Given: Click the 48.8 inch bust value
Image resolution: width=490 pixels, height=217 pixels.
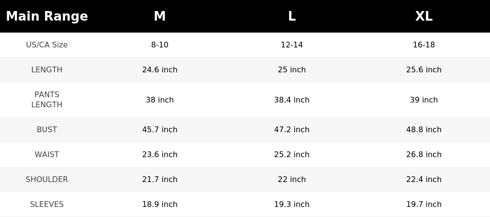Looking at the screenshot, I should [424, 129].
